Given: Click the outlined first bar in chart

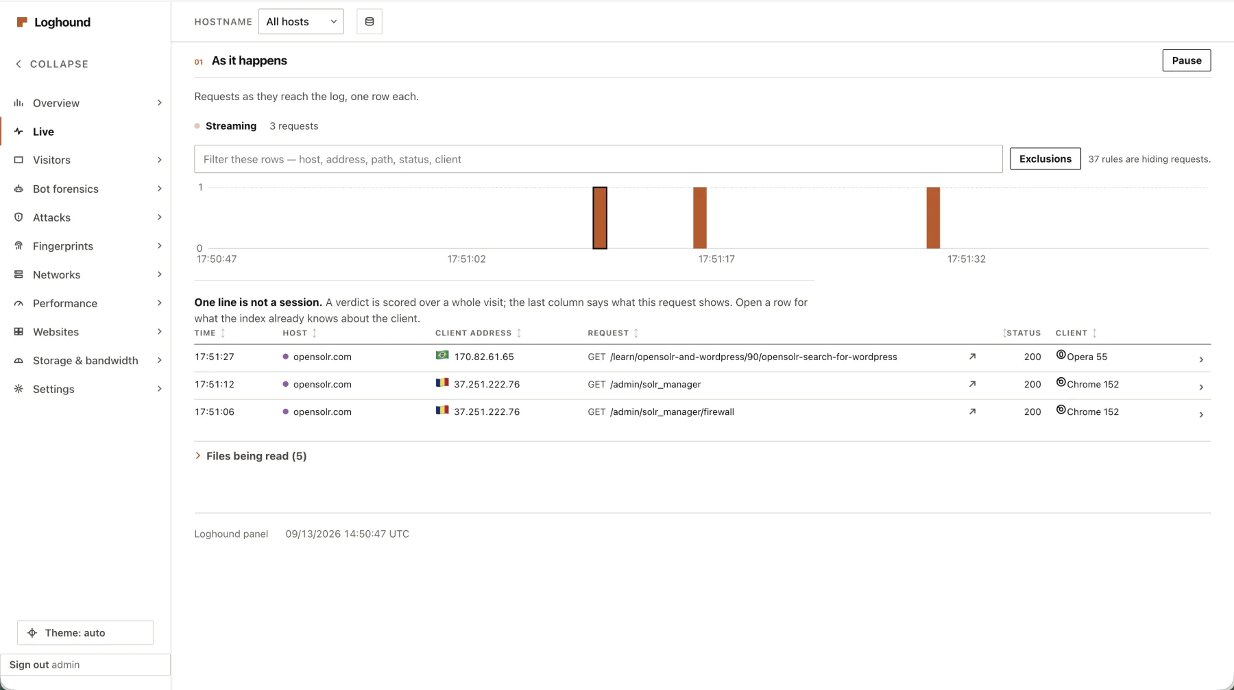Looking at the screenshot, I should 600,217.
